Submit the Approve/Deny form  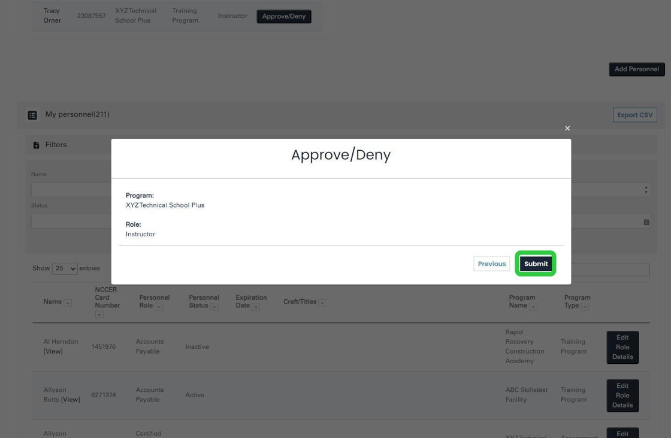(535, 263)
